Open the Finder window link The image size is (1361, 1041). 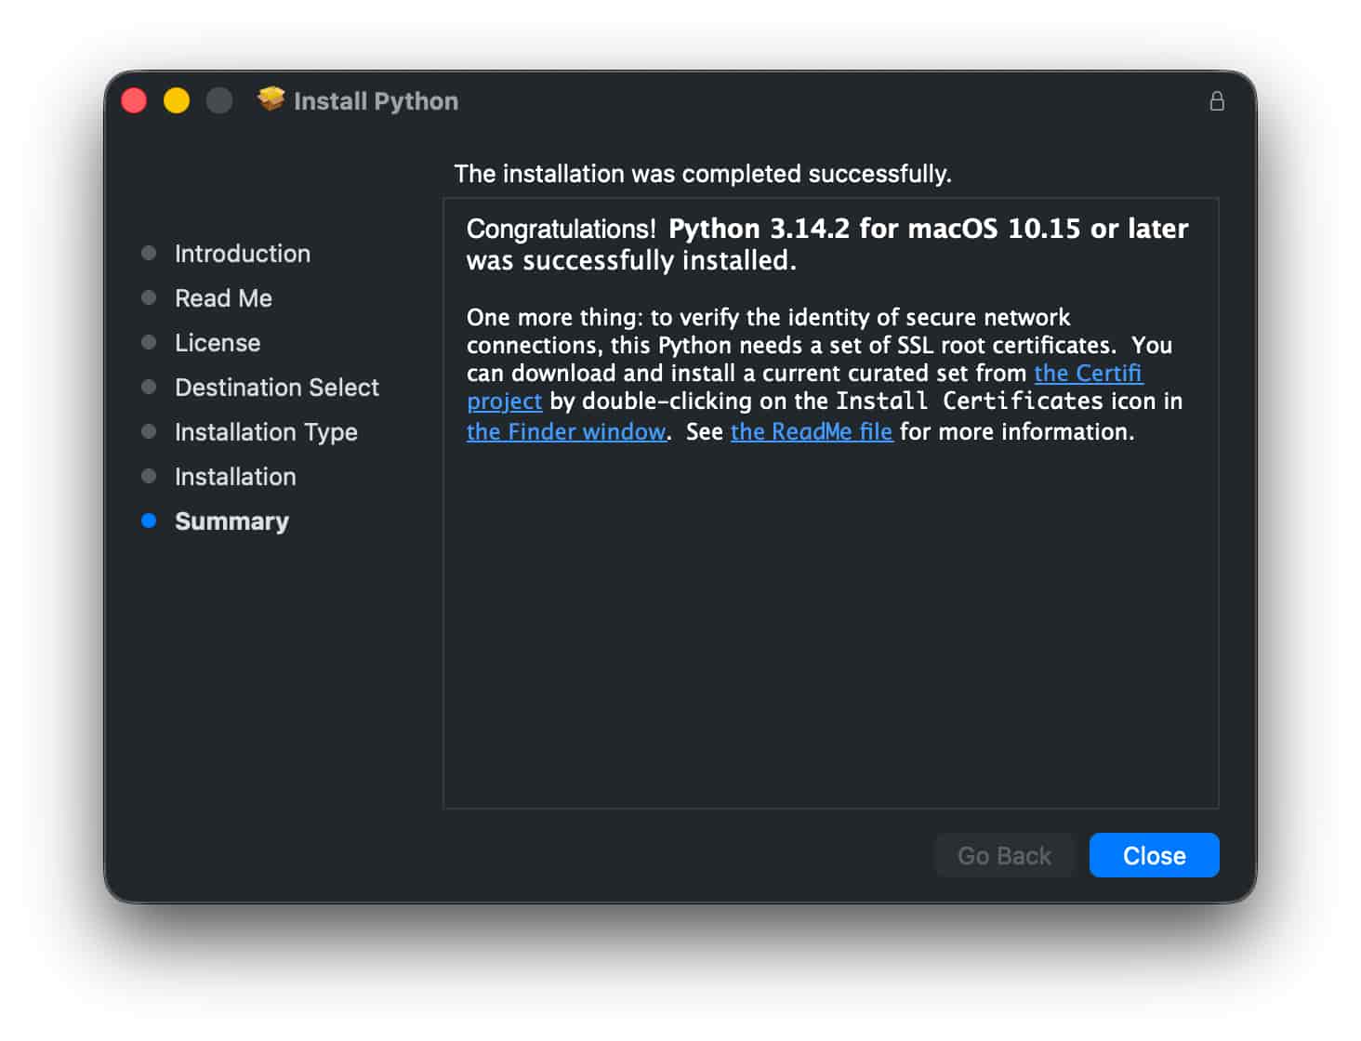565,432
